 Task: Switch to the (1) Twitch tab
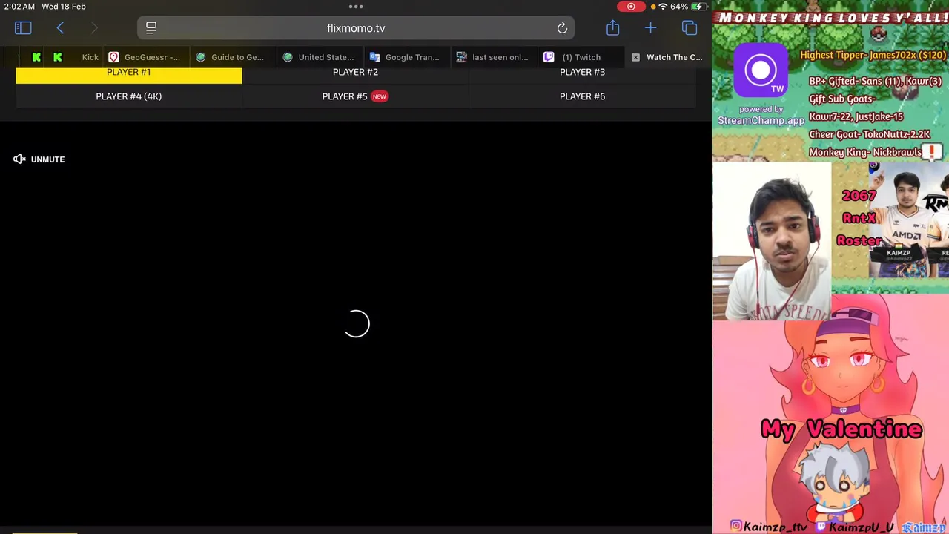point(580,57)
